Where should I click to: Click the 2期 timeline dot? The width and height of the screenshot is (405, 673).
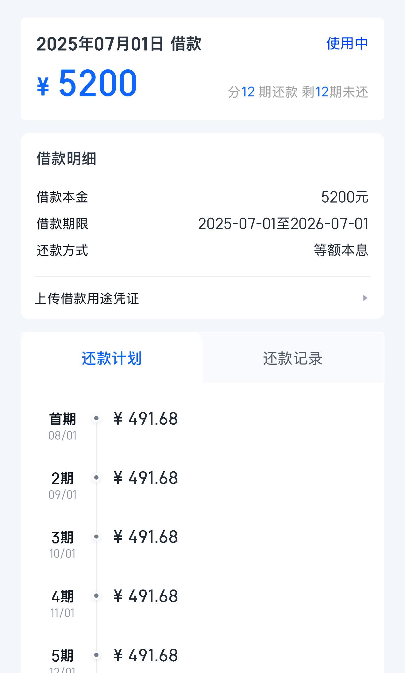96,477
